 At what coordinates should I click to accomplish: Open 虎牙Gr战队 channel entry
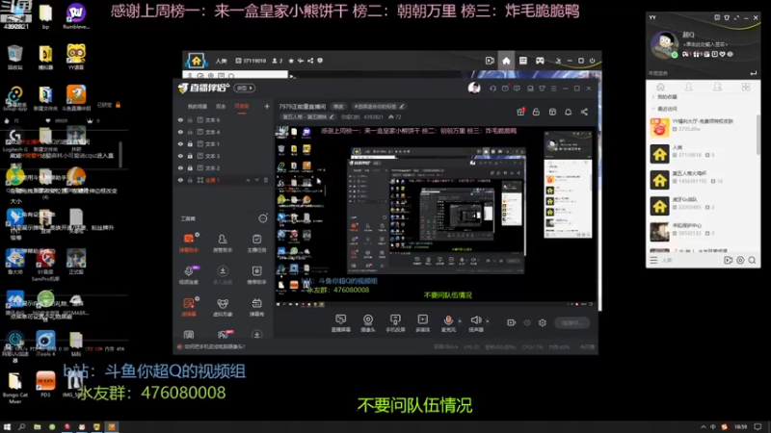(x=703, y=206)
